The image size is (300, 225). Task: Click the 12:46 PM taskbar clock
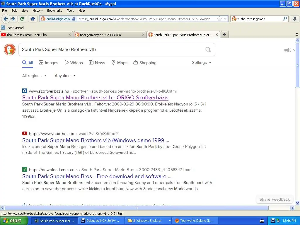[289, 221]
